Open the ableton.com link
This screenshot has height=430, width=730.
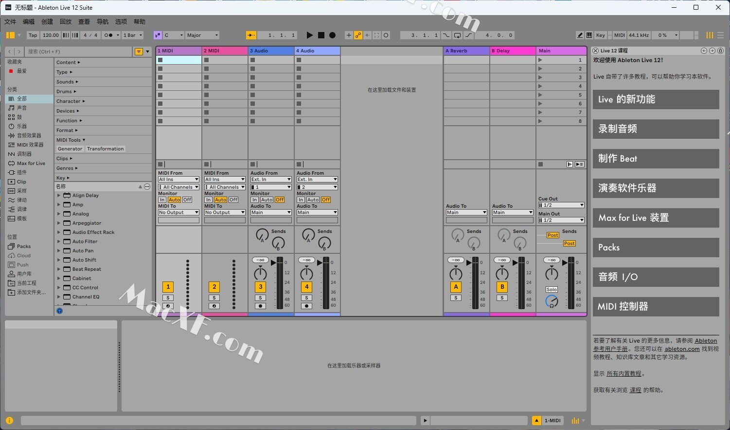[x=682, y=349]
